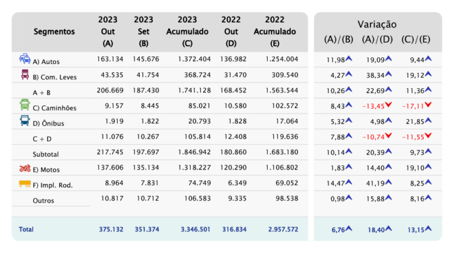Select the Segmentos column header
The image size is (455, 253).
tap(55, 31)
